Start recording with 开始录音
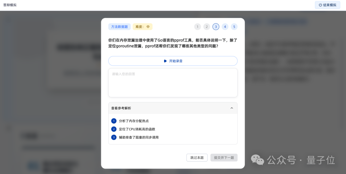Viewport: 346px width, 174px height. 173,61
